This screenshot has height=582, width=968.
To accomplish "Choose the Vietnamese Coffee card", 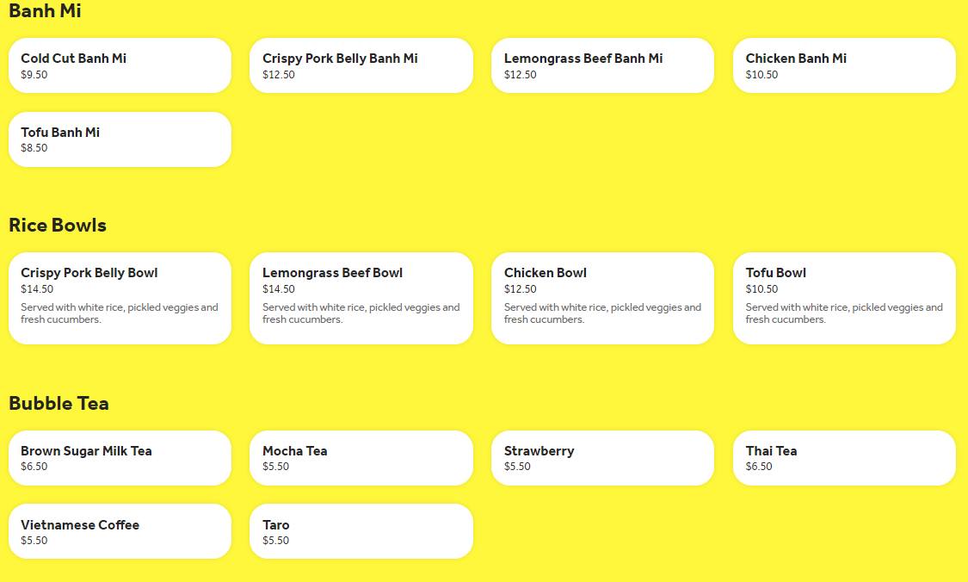I will (120, 530).
